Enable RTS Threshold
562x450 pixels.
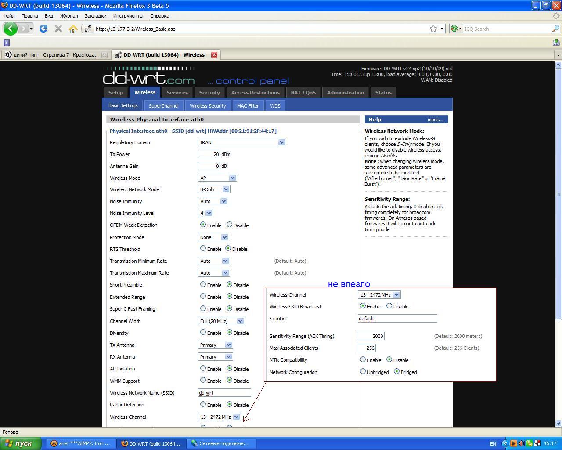(203, 248)
